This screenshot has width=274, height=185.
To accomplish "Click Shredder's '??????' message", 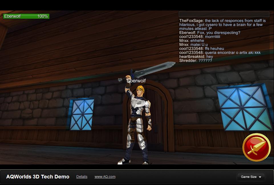I will [x=196, y=61].
